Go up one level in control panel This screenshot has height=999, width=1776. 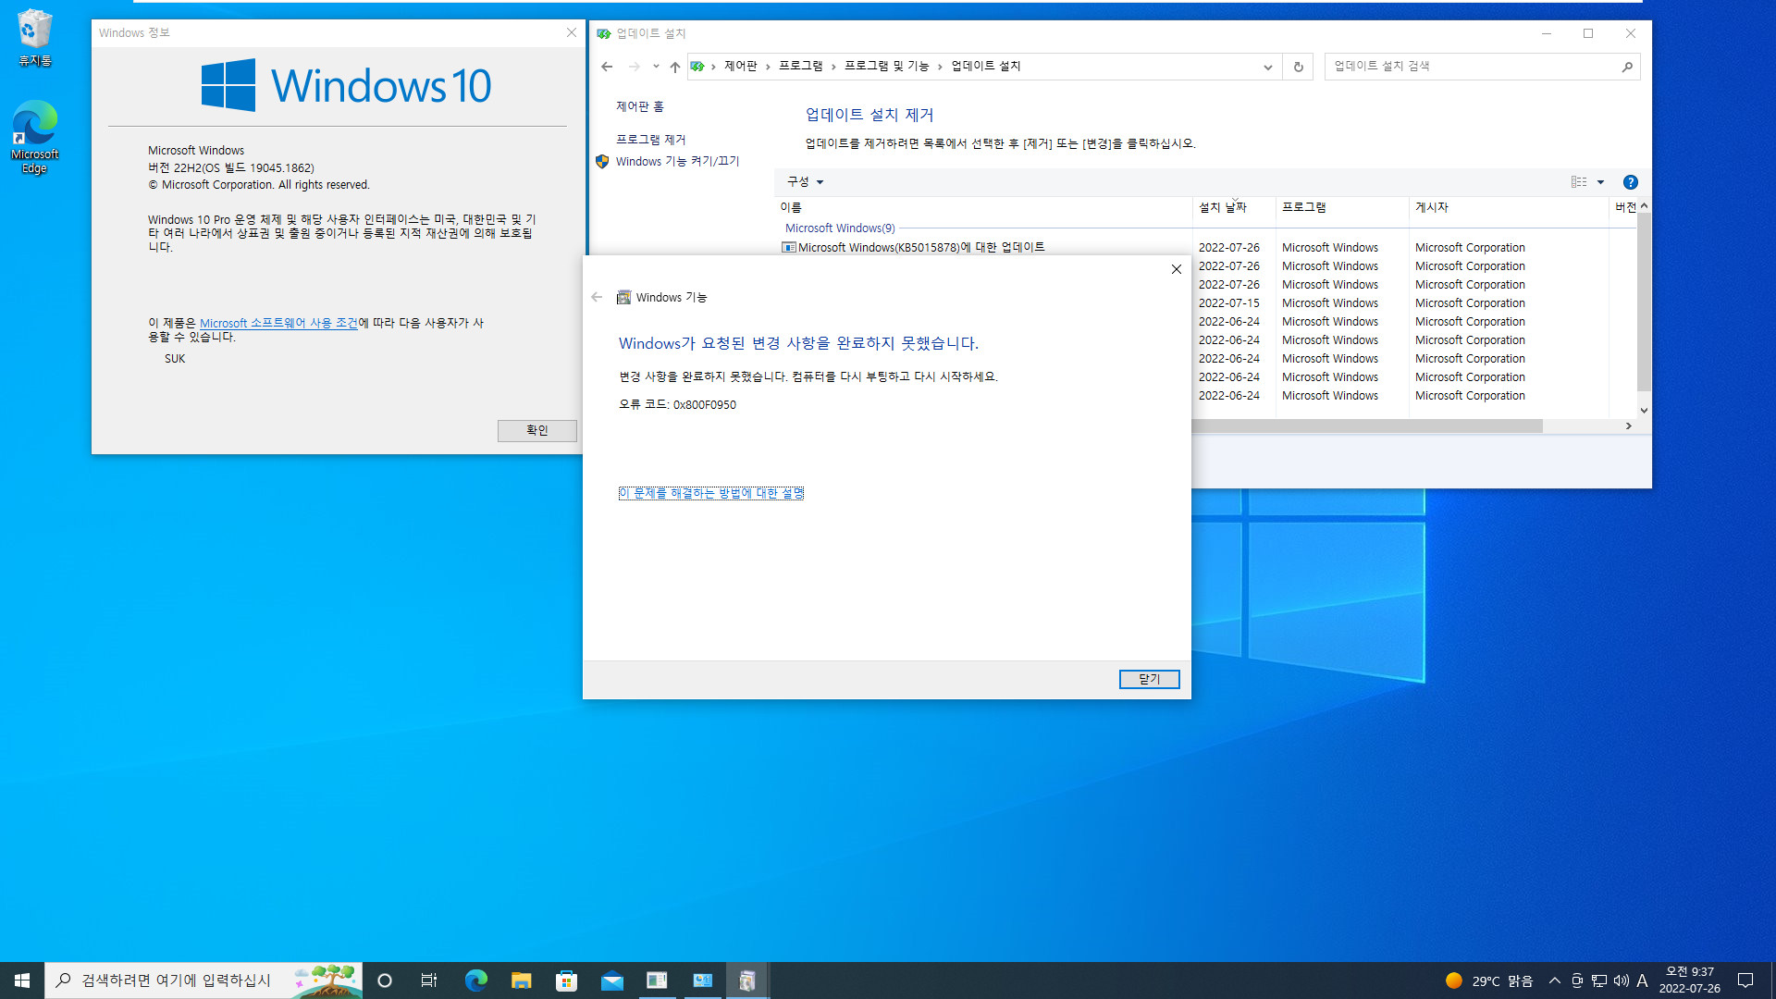pyautogui.click(x=675, y=67)
